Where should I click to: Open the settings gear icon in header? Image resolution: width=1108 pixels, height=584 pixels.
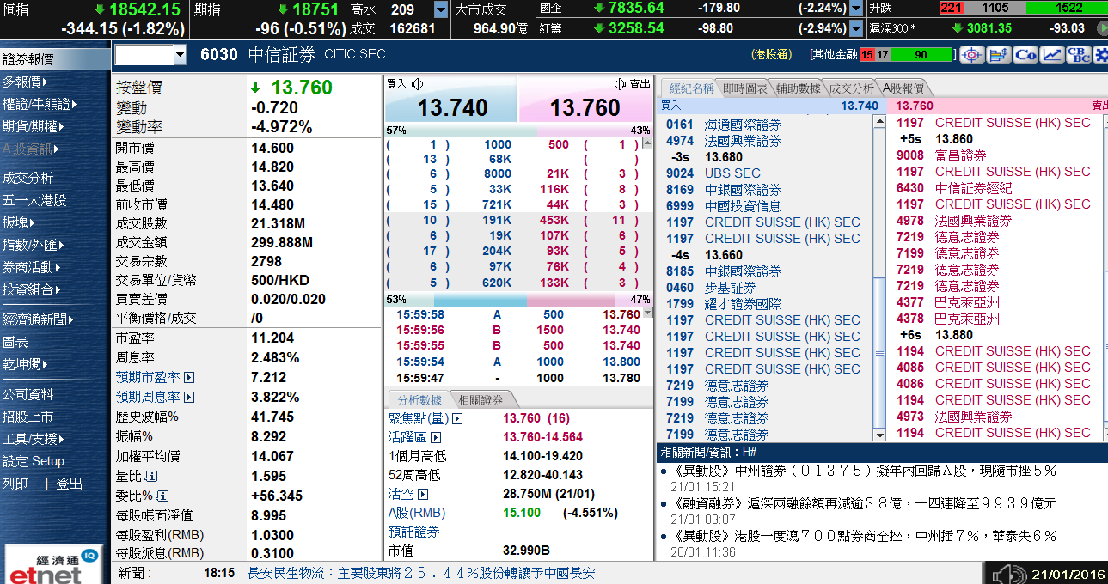(x=1102, y=55)
